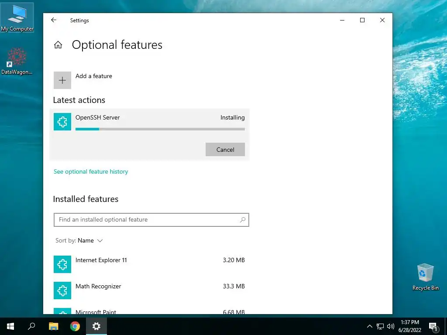Viewport: 447px width, 335px height.
Task: Close the Settings window
Action: pyautogui.click(x=382, y=20)
